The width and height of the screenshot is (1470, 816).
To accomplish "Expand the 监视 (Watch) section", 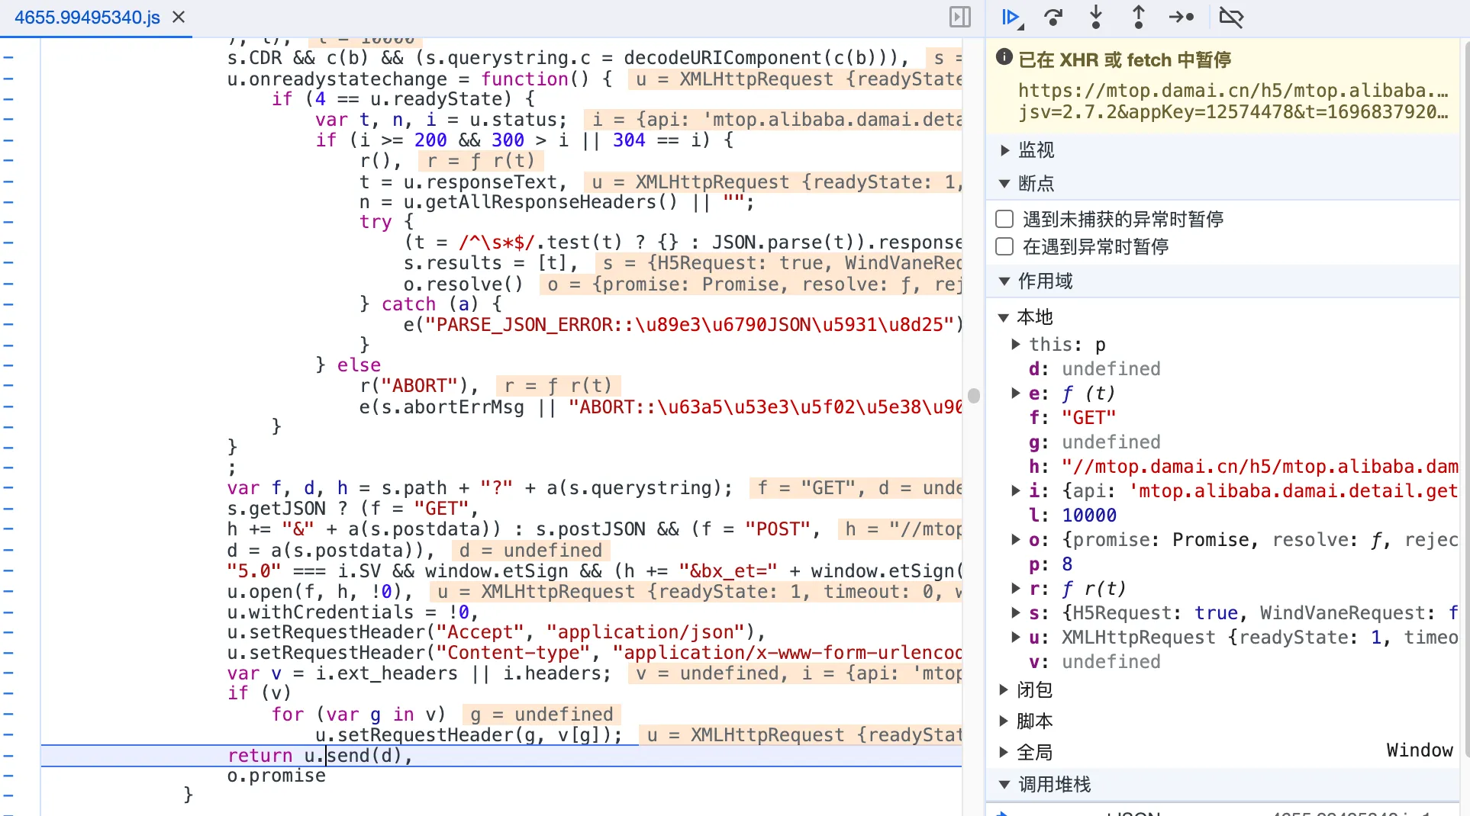I will tap(1005, 150).
